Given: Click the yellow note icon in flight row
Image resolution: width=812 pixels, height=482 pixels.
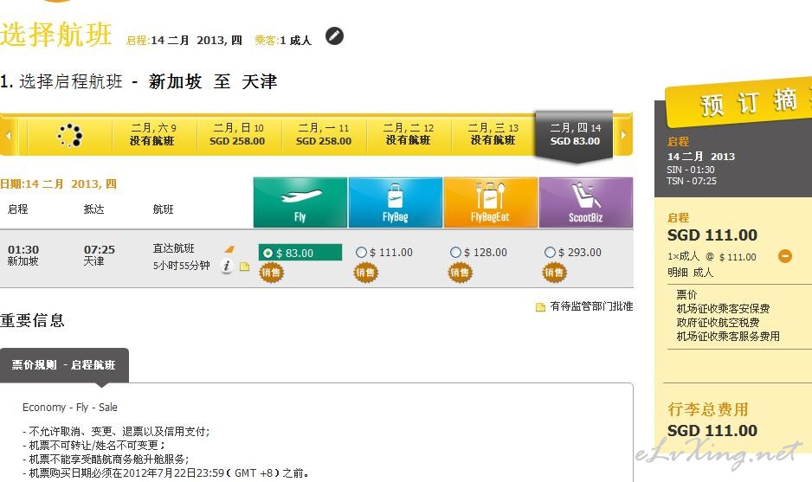Looking at the screenshot, I should 244,267.
